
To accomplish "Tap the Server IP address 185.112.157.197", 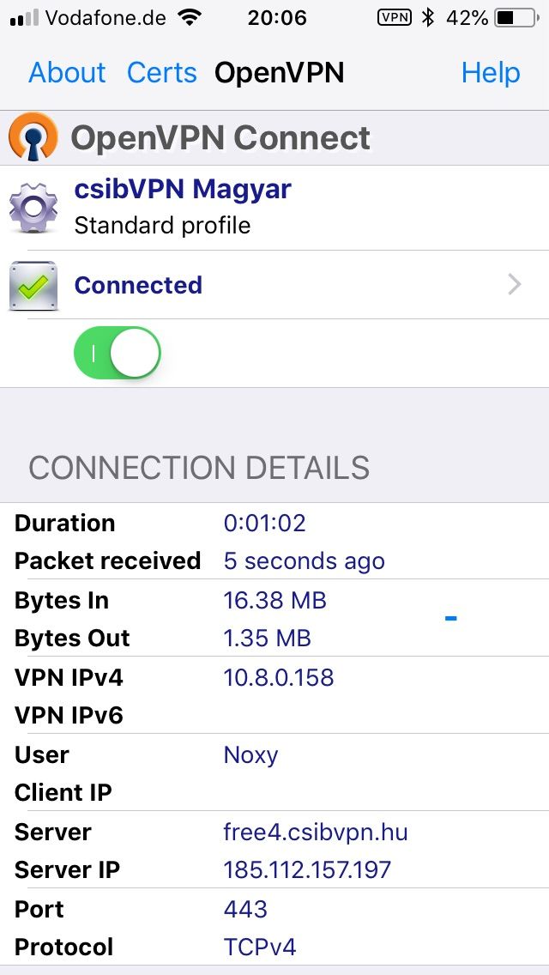I will pyautogui.click(x=307, y=869).
